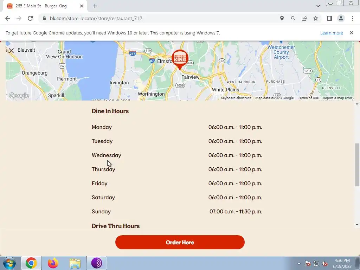
Task: Close the Burger King tab
Action: pos(82,6)
